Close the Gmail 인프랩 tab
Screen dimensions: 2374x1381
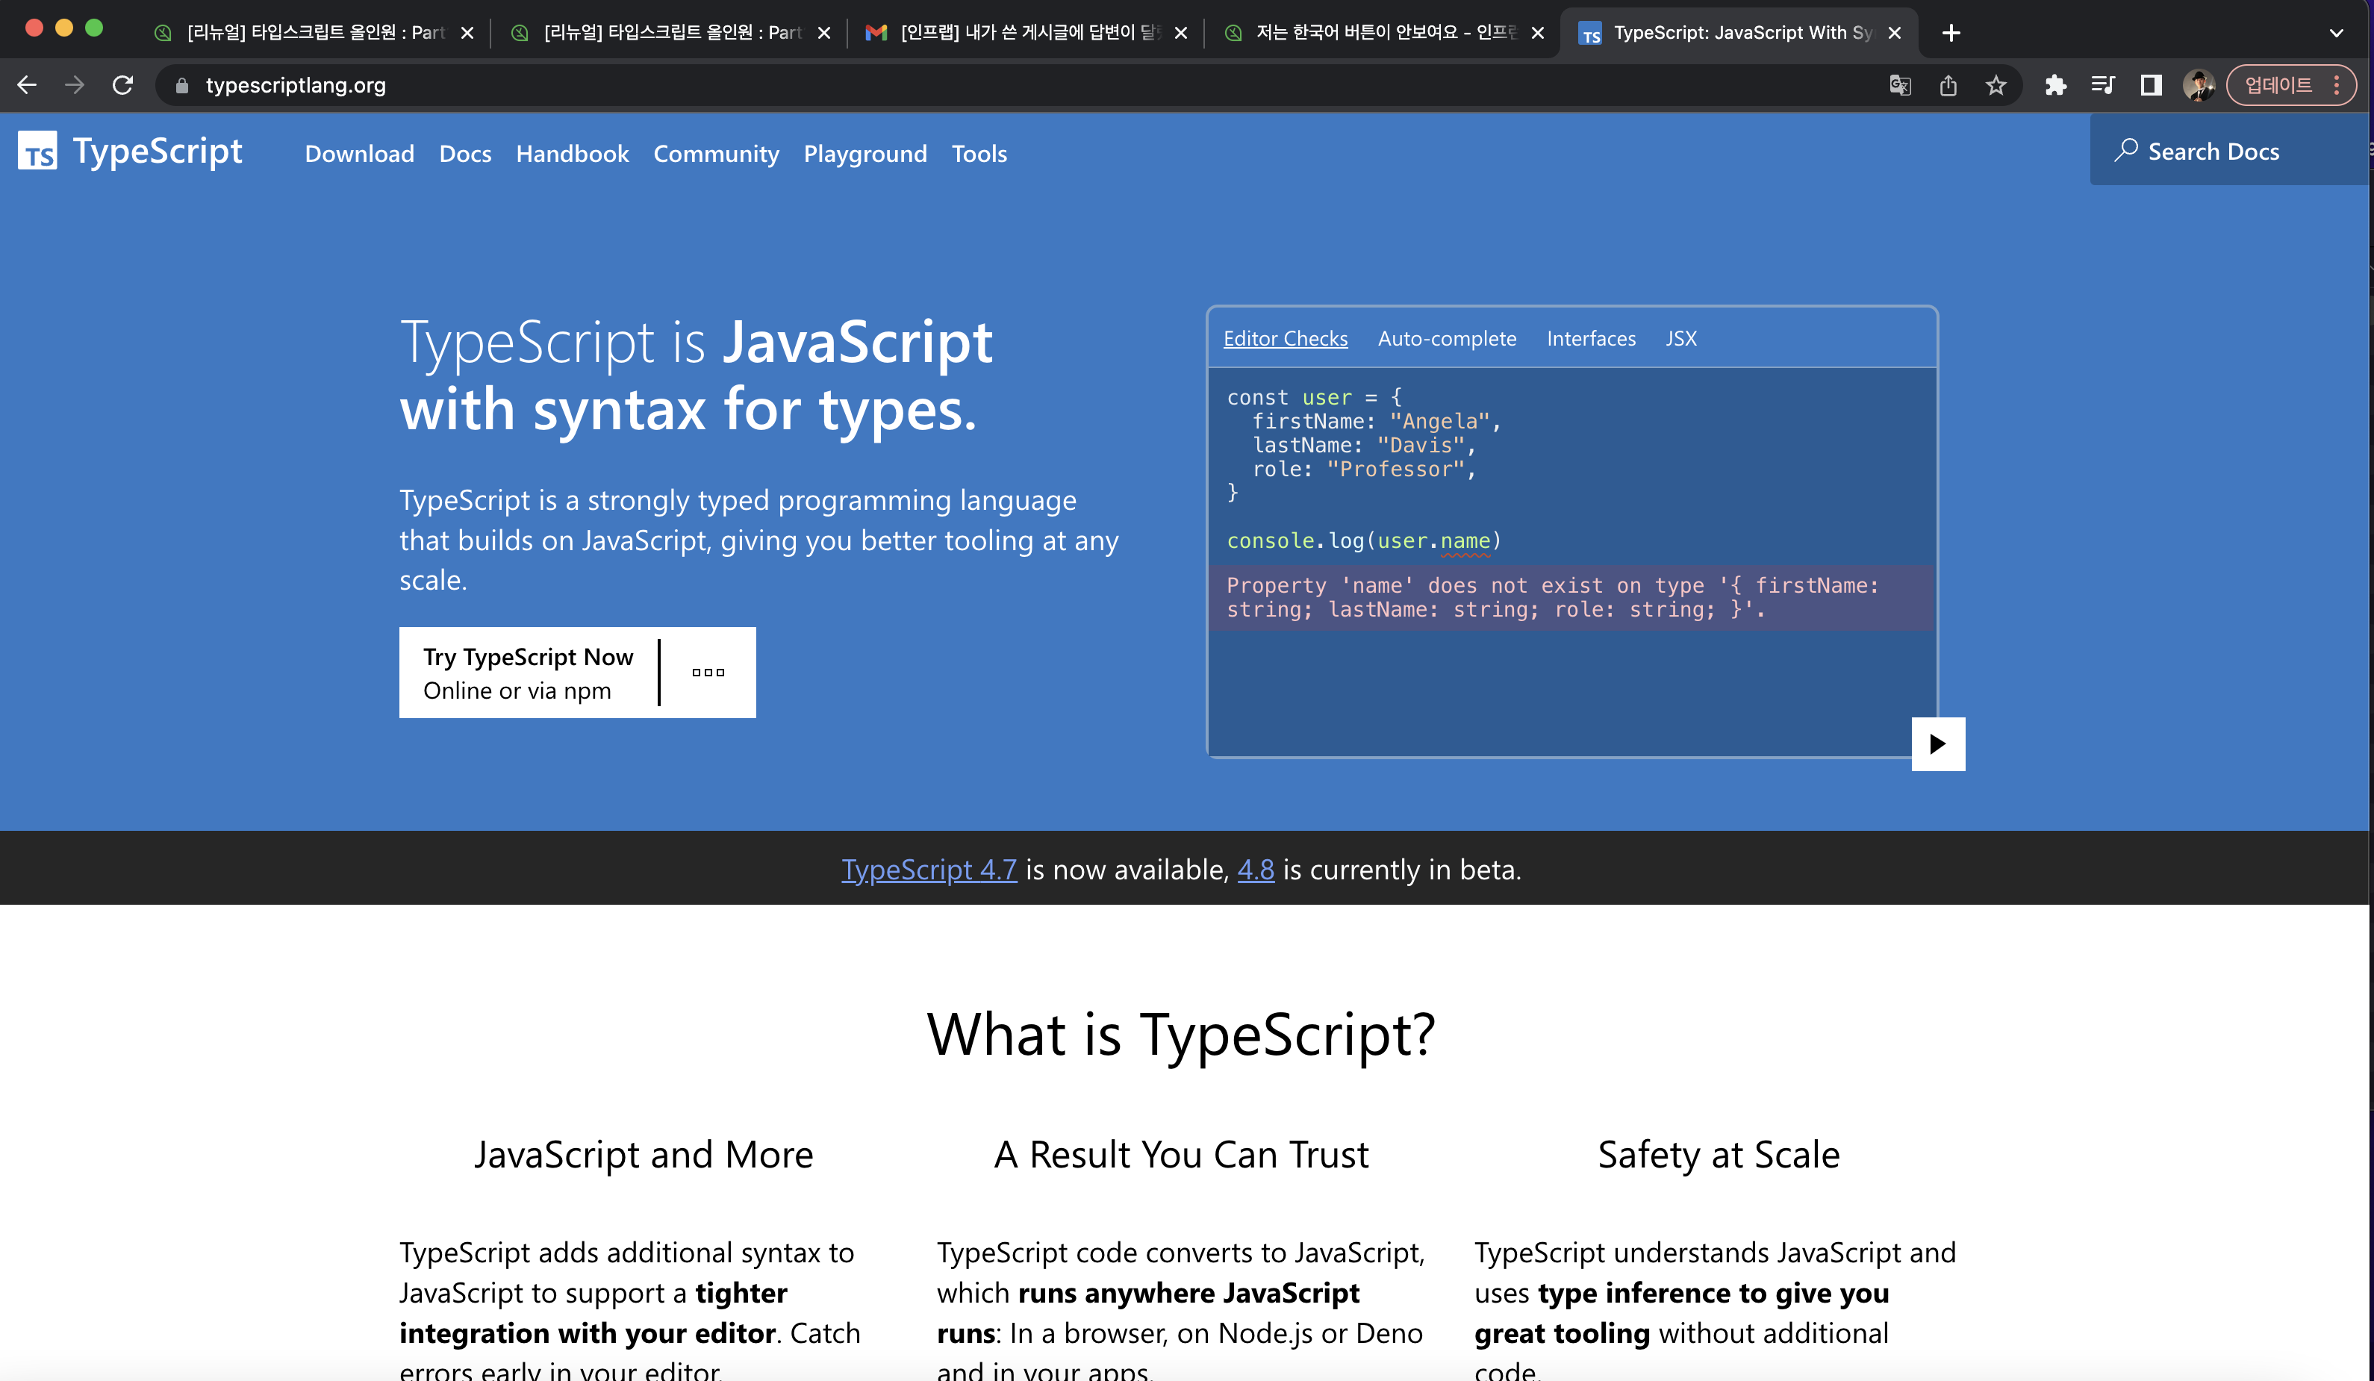[1180, 33]
